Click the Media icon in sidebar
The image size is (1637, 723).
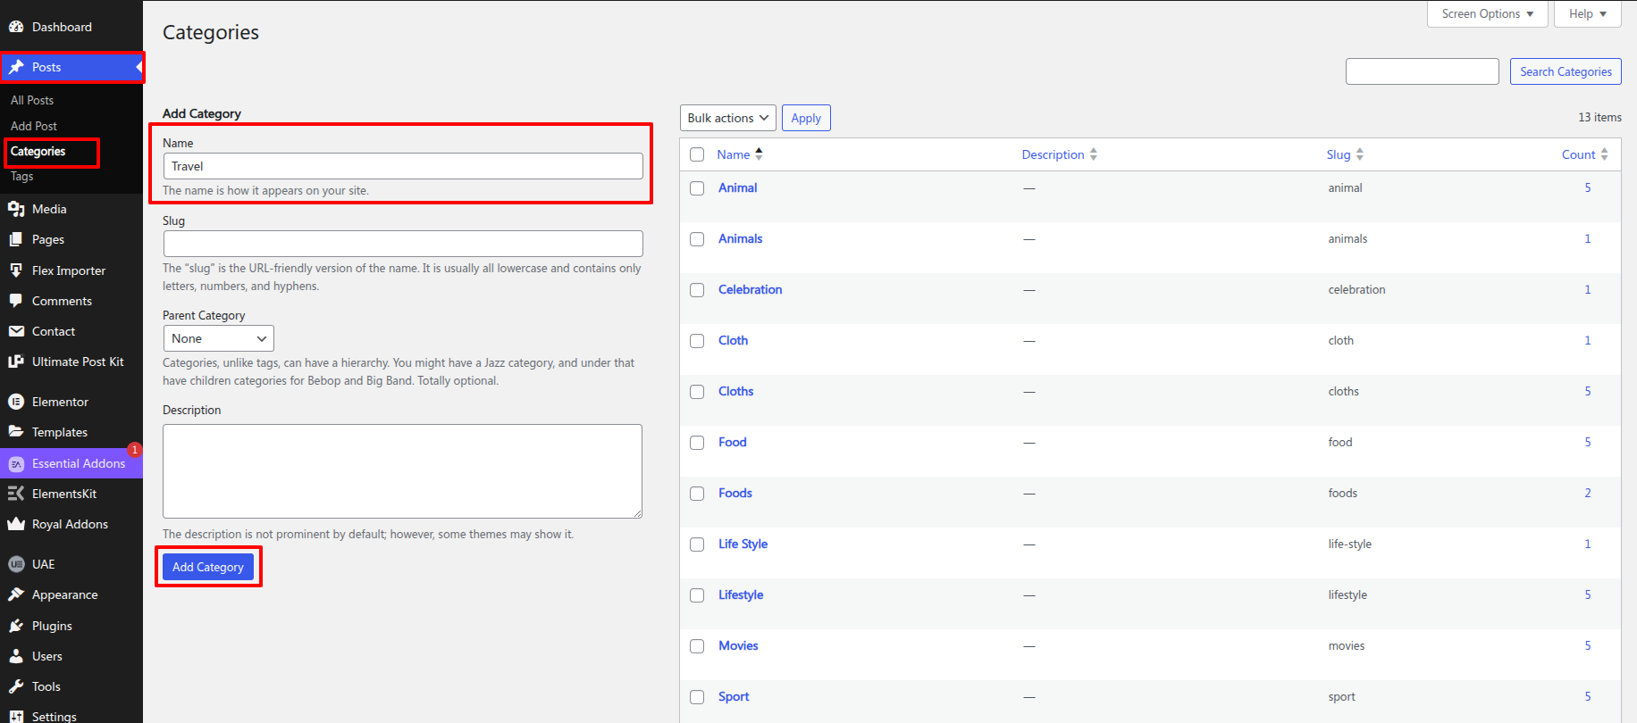click(x=16, y=209)
